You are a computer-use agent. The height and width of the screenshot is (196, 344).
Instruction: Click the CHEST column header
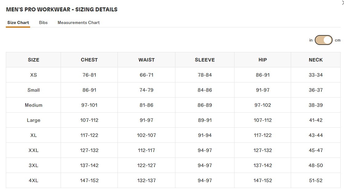coord(89,60)
